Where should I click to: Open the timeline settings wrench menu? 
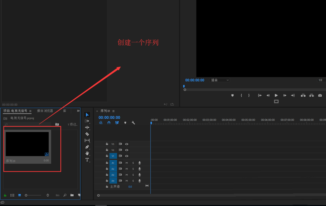(133, 123)
